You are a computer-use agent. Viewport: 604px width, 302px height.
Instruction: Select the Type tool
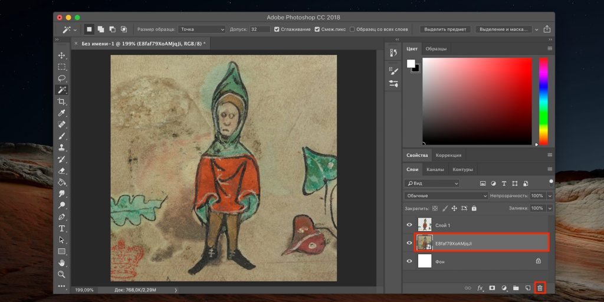[61, 228]
